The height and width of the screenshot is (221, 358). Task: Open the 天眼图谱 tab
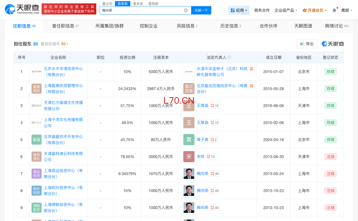[x=303, y=26]
